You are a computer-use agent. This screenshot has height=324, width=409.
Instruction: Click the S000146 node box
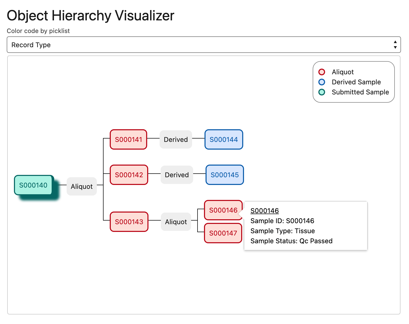click(x=223, y=210)
